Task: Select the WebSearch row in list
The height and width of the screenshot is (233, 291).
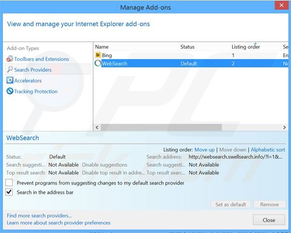Action: pos(191,63)
